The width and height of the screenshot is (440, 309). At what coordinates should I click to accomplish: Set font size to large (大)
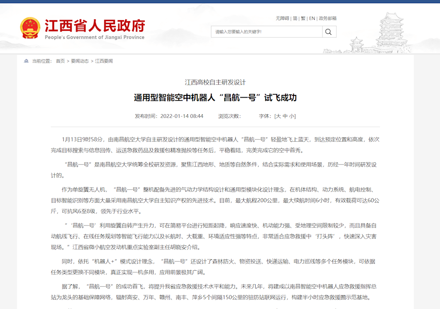tap(278, 116)
